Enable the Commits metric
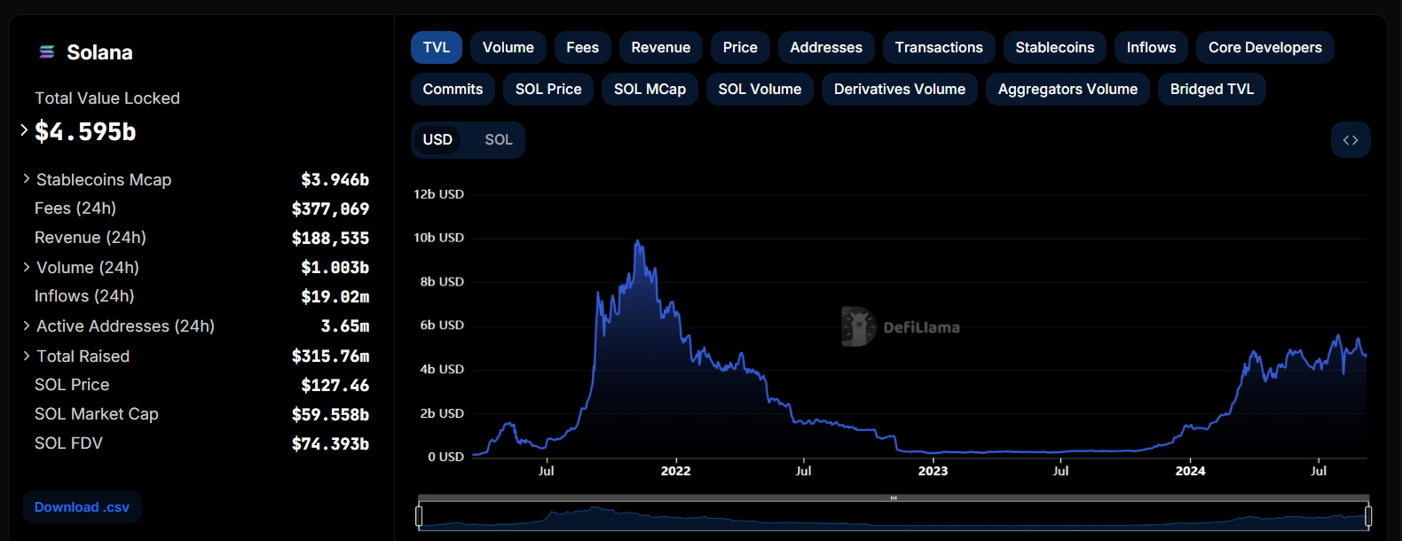Viewport: 1402px width, 541px height. 453,90
